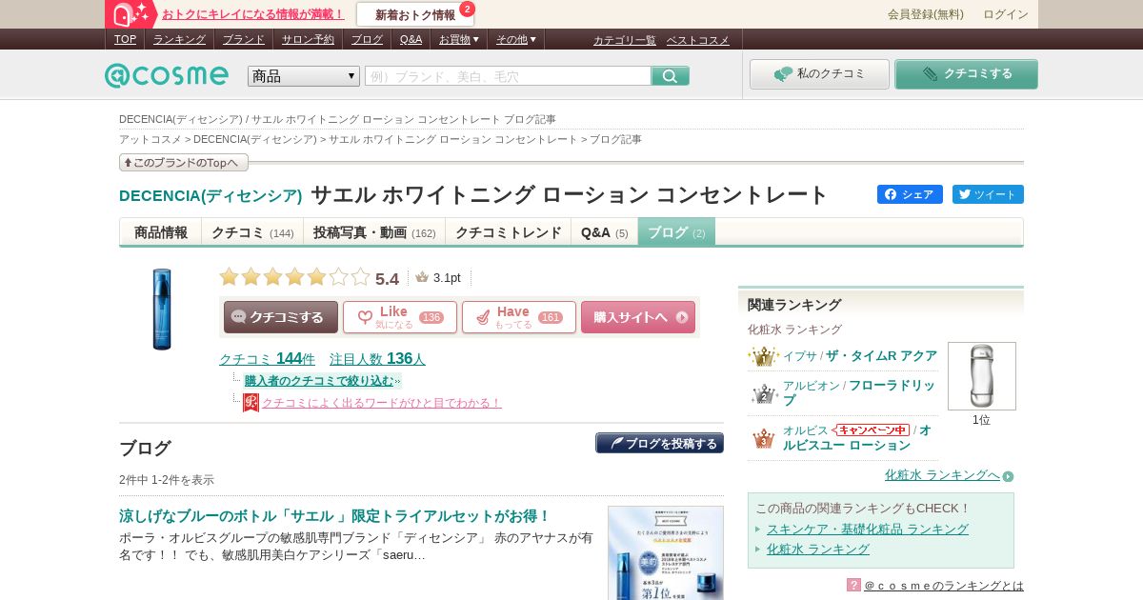Select the ブログ (2) tab
The image size is (1143, 600).
click(676, 232)
